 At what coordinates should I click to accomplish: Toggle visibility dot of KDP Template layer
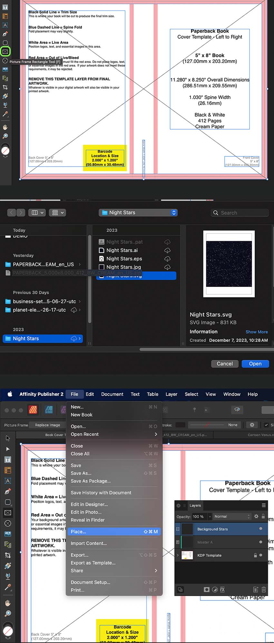(261, 555)
